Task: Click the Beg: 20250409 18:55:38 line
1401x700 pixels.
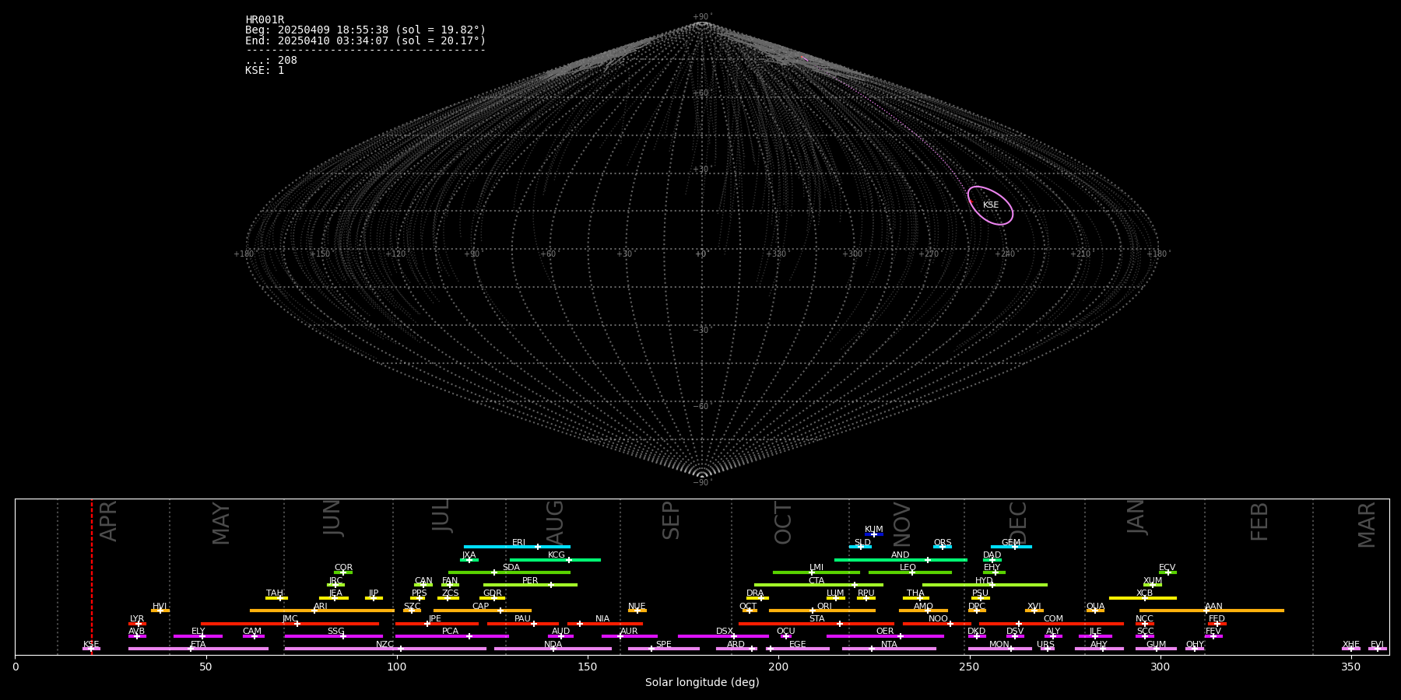Action: [x=365, y=30]
